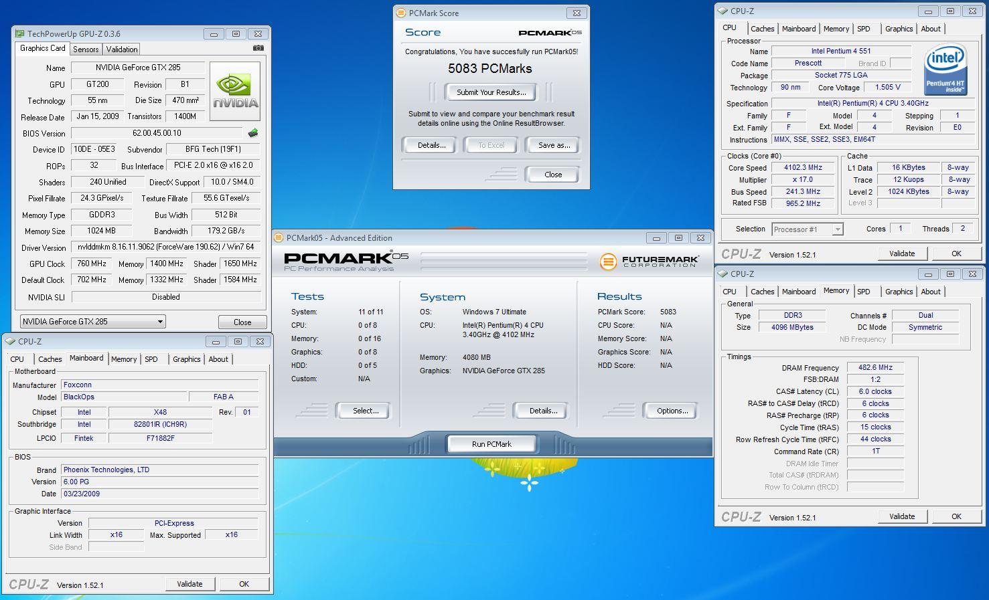The height and width of the screenshot is (600, 989).
Task: Click PCMark Score window title icon
Action: click(401, 13)
